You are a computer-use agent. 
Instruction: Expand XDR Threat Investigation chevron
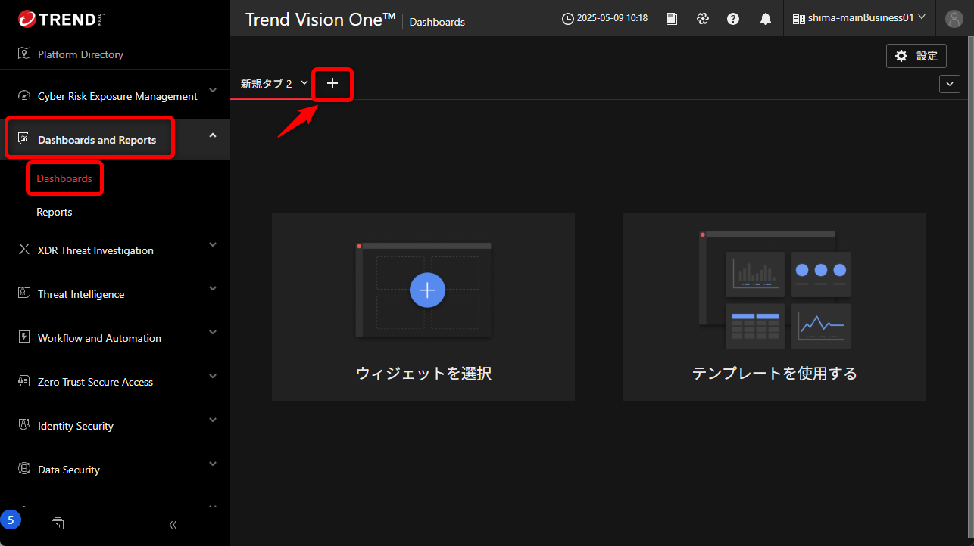(213, 245)
